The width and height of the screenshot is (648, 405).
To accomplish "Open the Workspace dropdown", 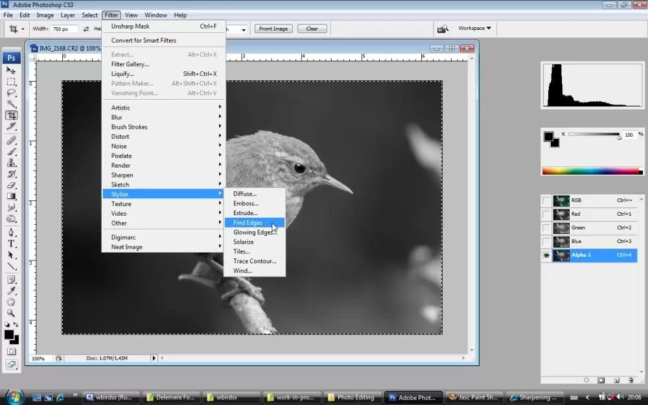I will tap(474, 28).
